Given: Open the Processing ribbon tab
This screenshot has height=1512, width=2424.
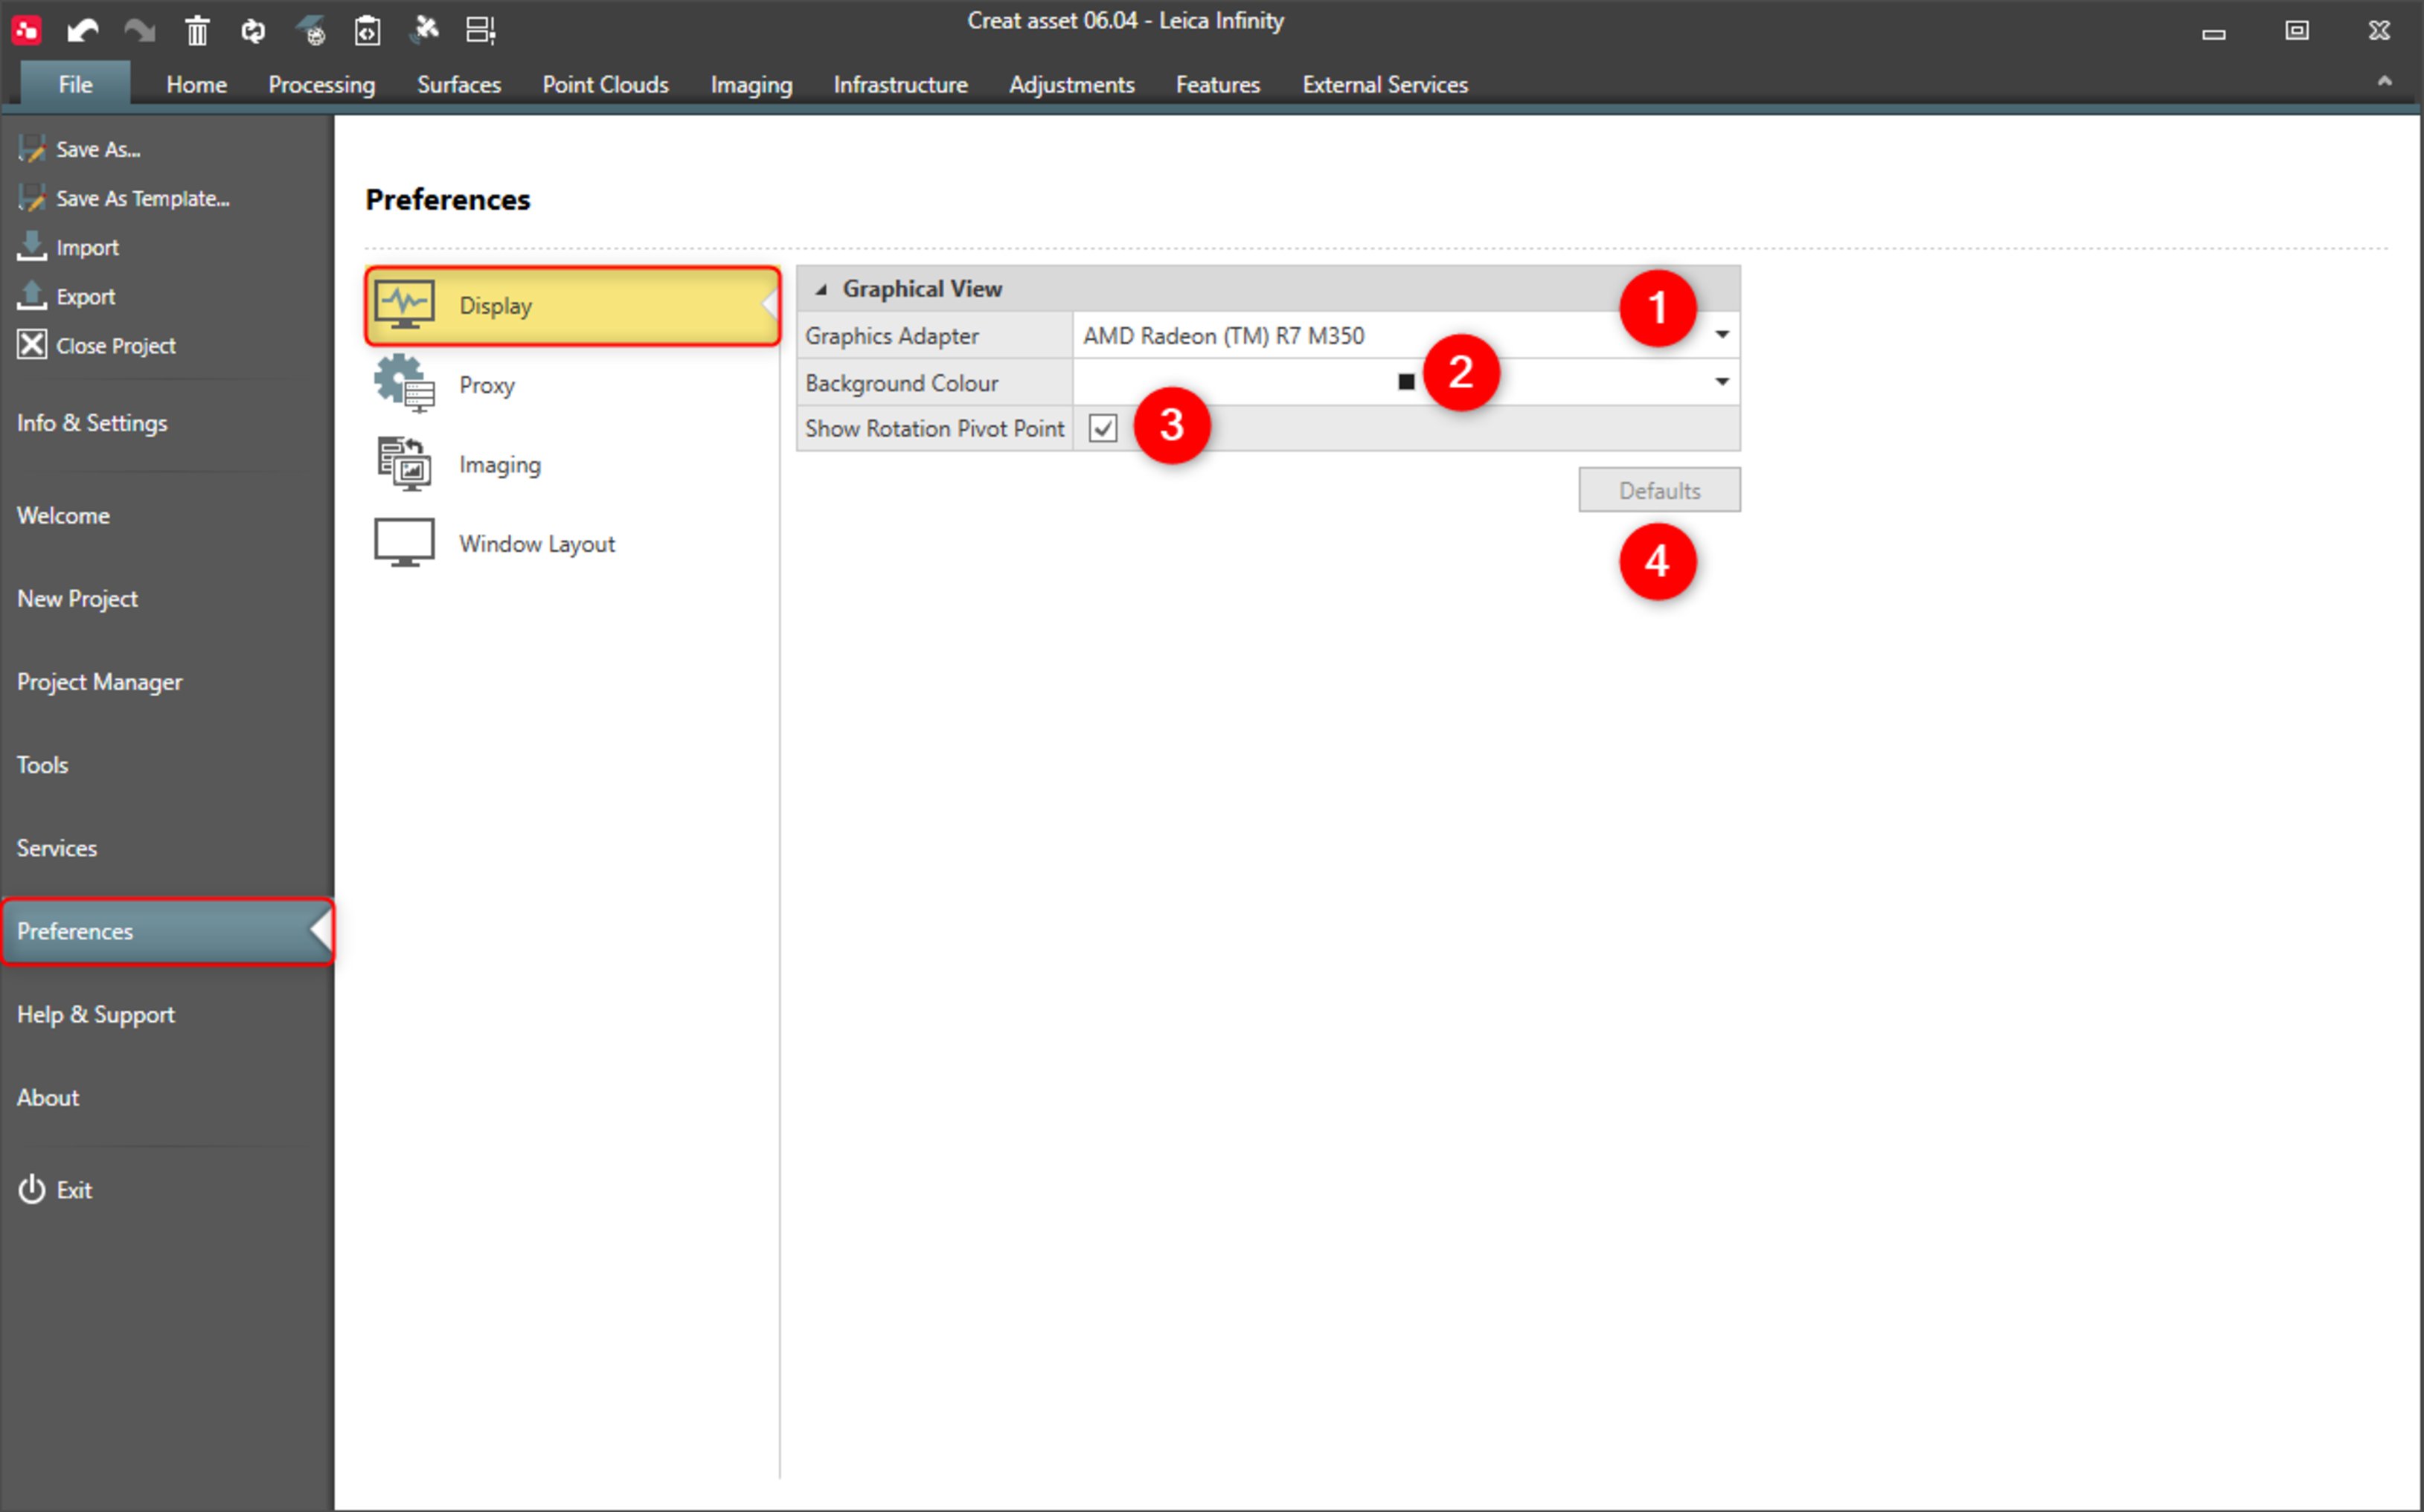Looking at the screenshot, I should tap(322, 85).
